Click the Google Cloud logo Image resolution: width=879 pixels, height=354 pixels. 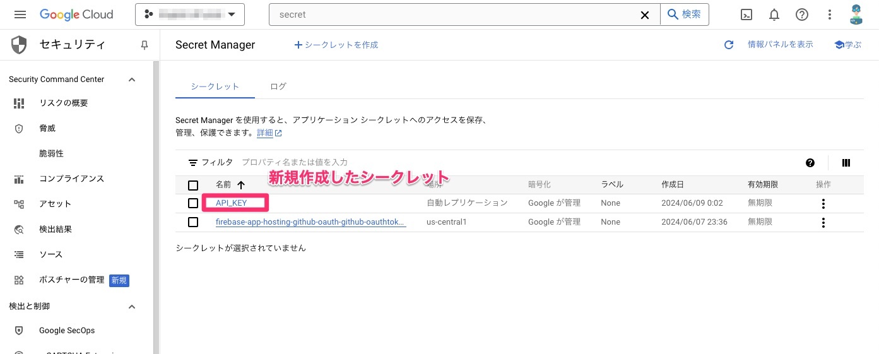coord(76,15)
